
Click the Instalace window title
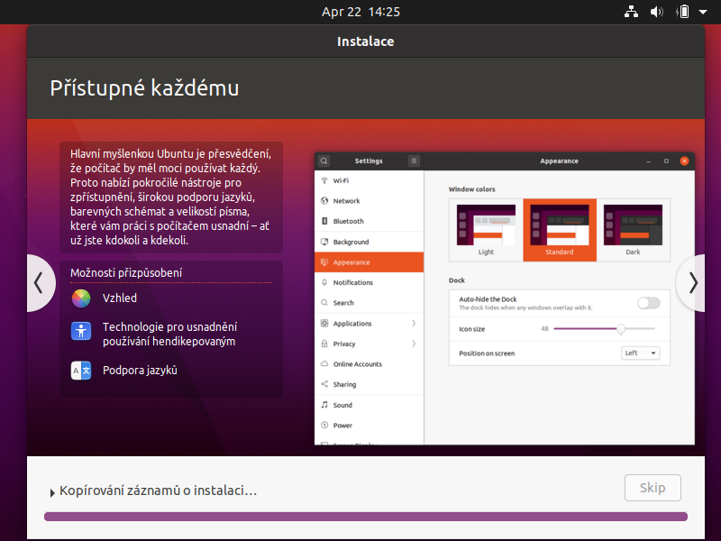[366, 41]
